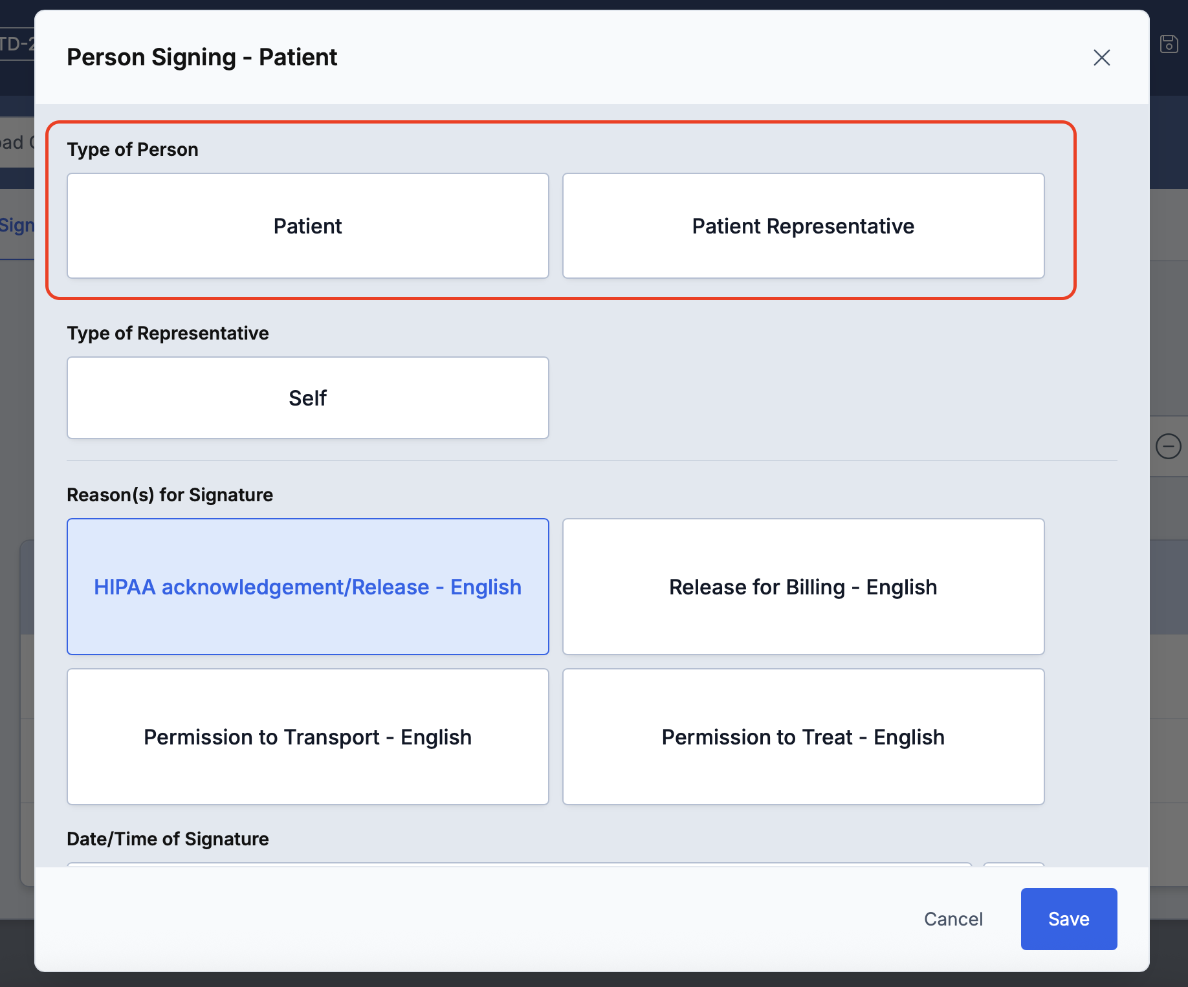Select Self as representative type
The height and width of the screenshot is (987, 1188).
click(x=307, y=398)
